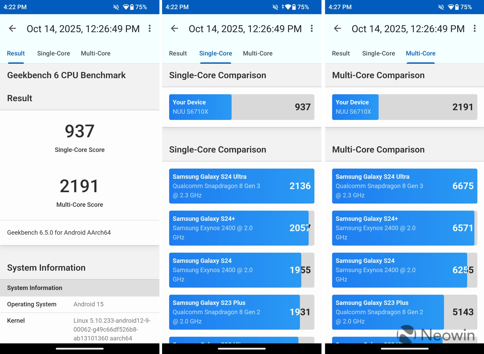
Task: Select the Result tab in left screen
Action: click(16, 53)
